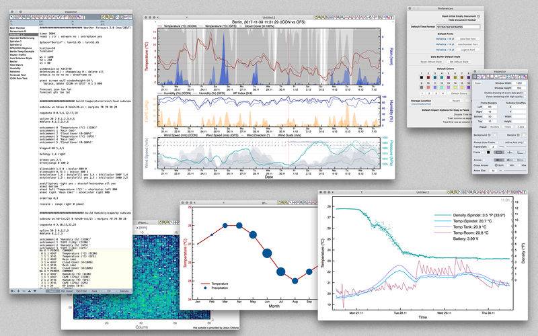Open the Storage Location path link

pyautogui.click(x=421, y=104)
